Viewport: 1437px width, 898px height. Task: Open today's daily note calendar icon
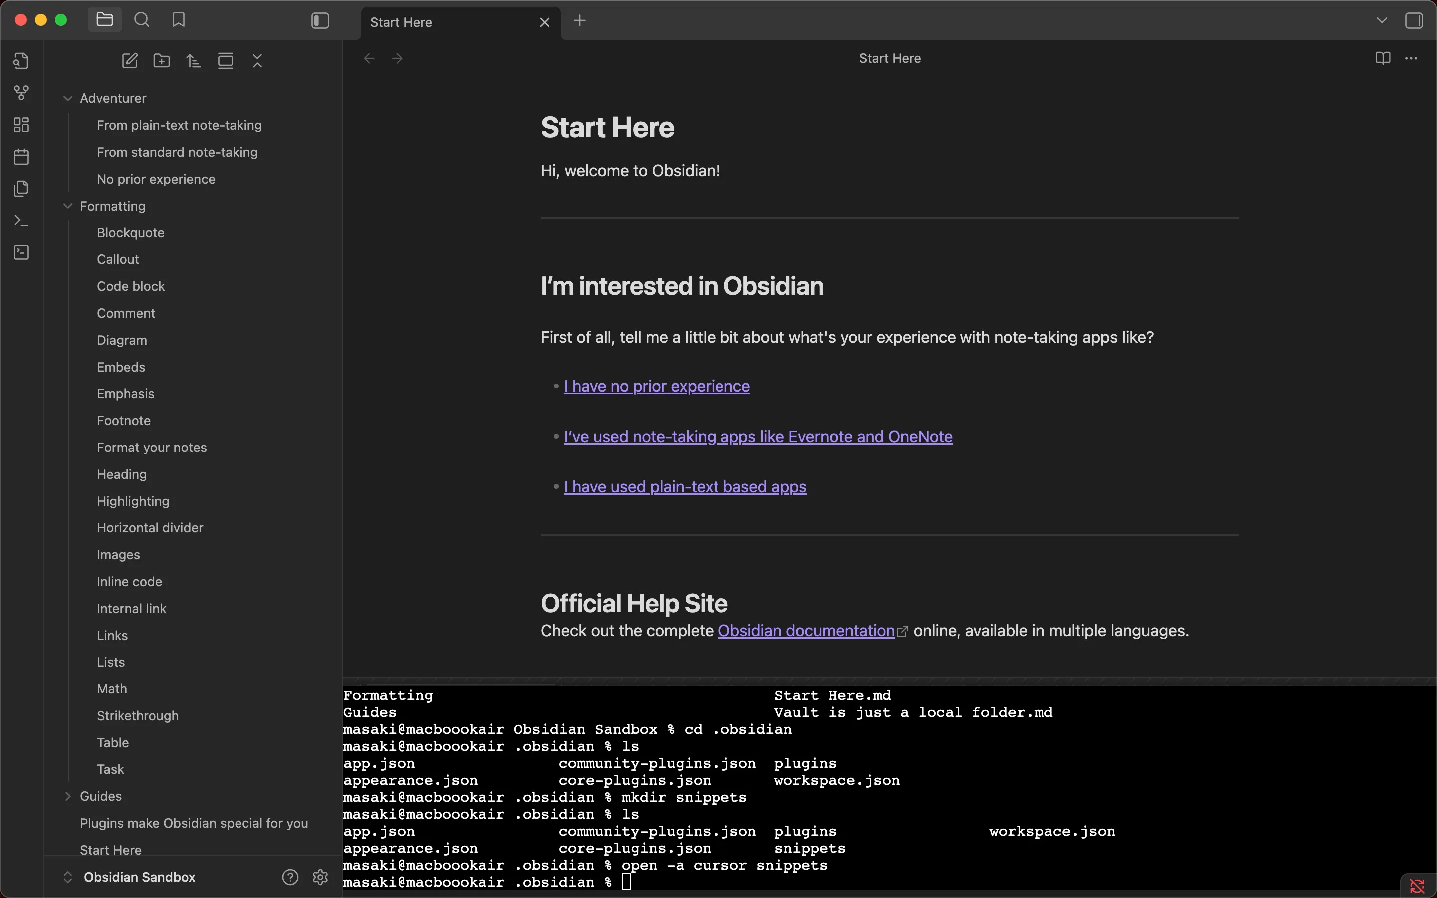point(21,157)
